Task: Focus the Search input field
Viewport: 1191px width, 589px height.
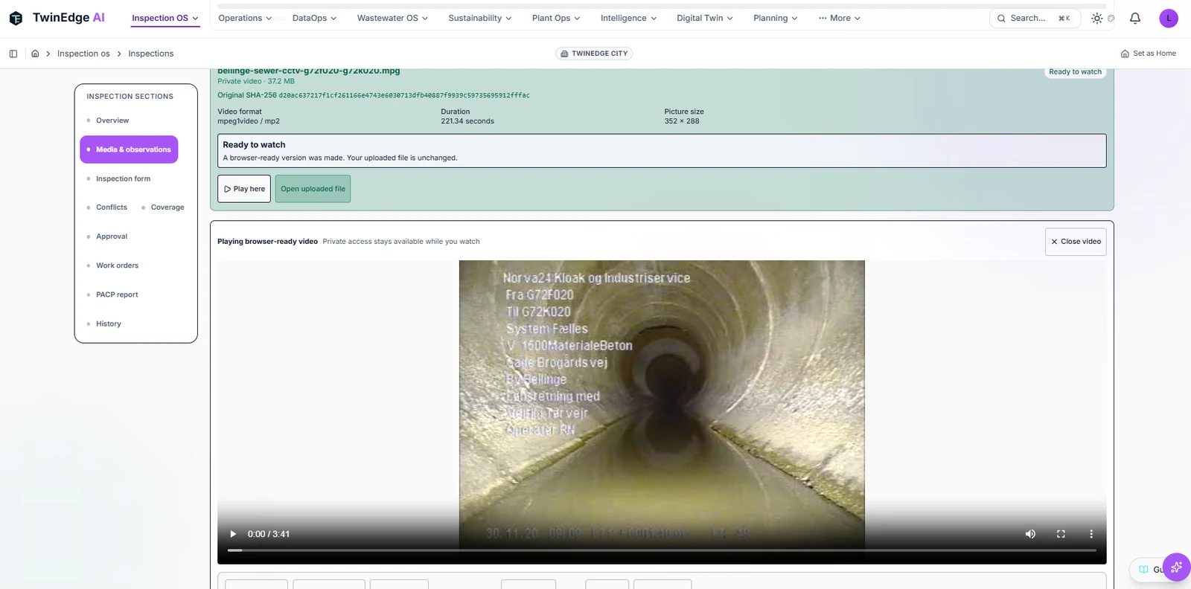Action: (x=1034, y=19)
